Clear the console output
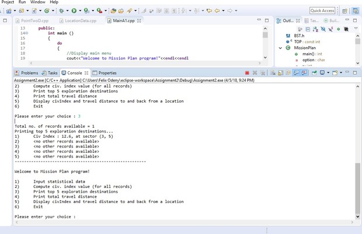The image size is (362, 234). pyautogui.click(x=273, y=73)
